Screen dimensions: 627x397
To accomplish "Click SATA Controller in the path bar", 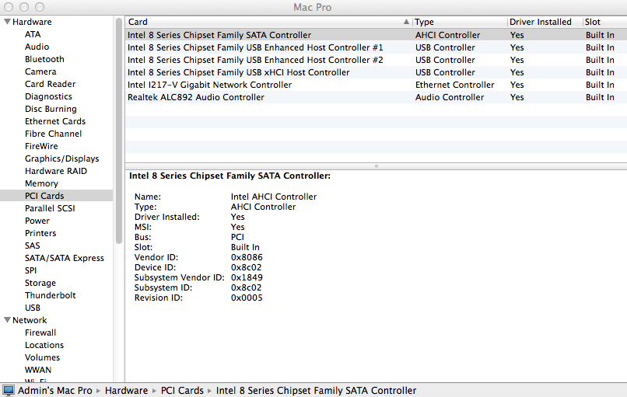I will click(316, 390).
